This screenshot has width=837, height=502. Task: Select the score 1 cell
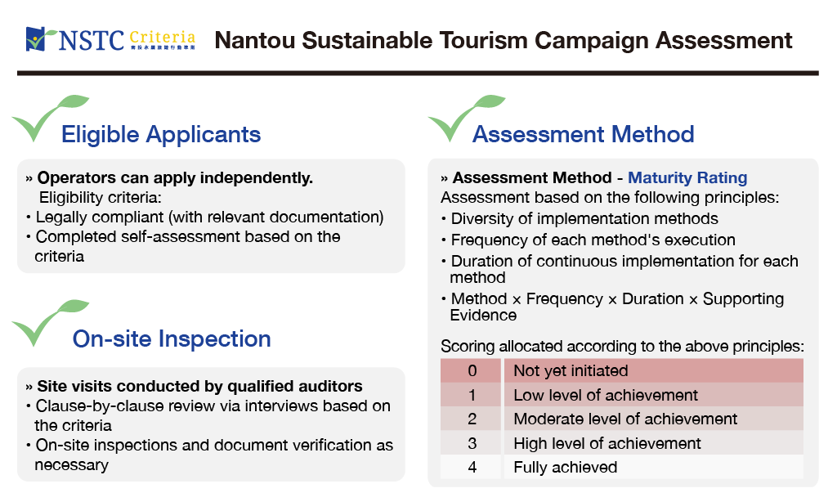(x=472, y=395)
